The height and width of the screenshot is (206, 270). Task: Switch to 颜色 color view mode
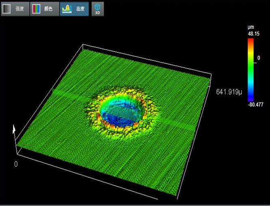point(48,9)
